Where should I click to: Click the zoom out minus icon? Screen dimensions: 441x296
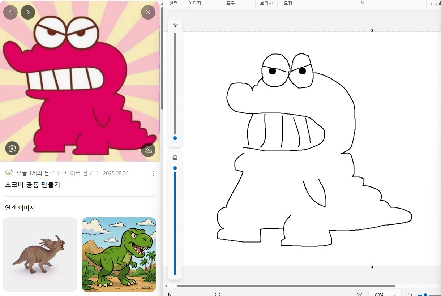pyautogui.click(x=410, y=295)
